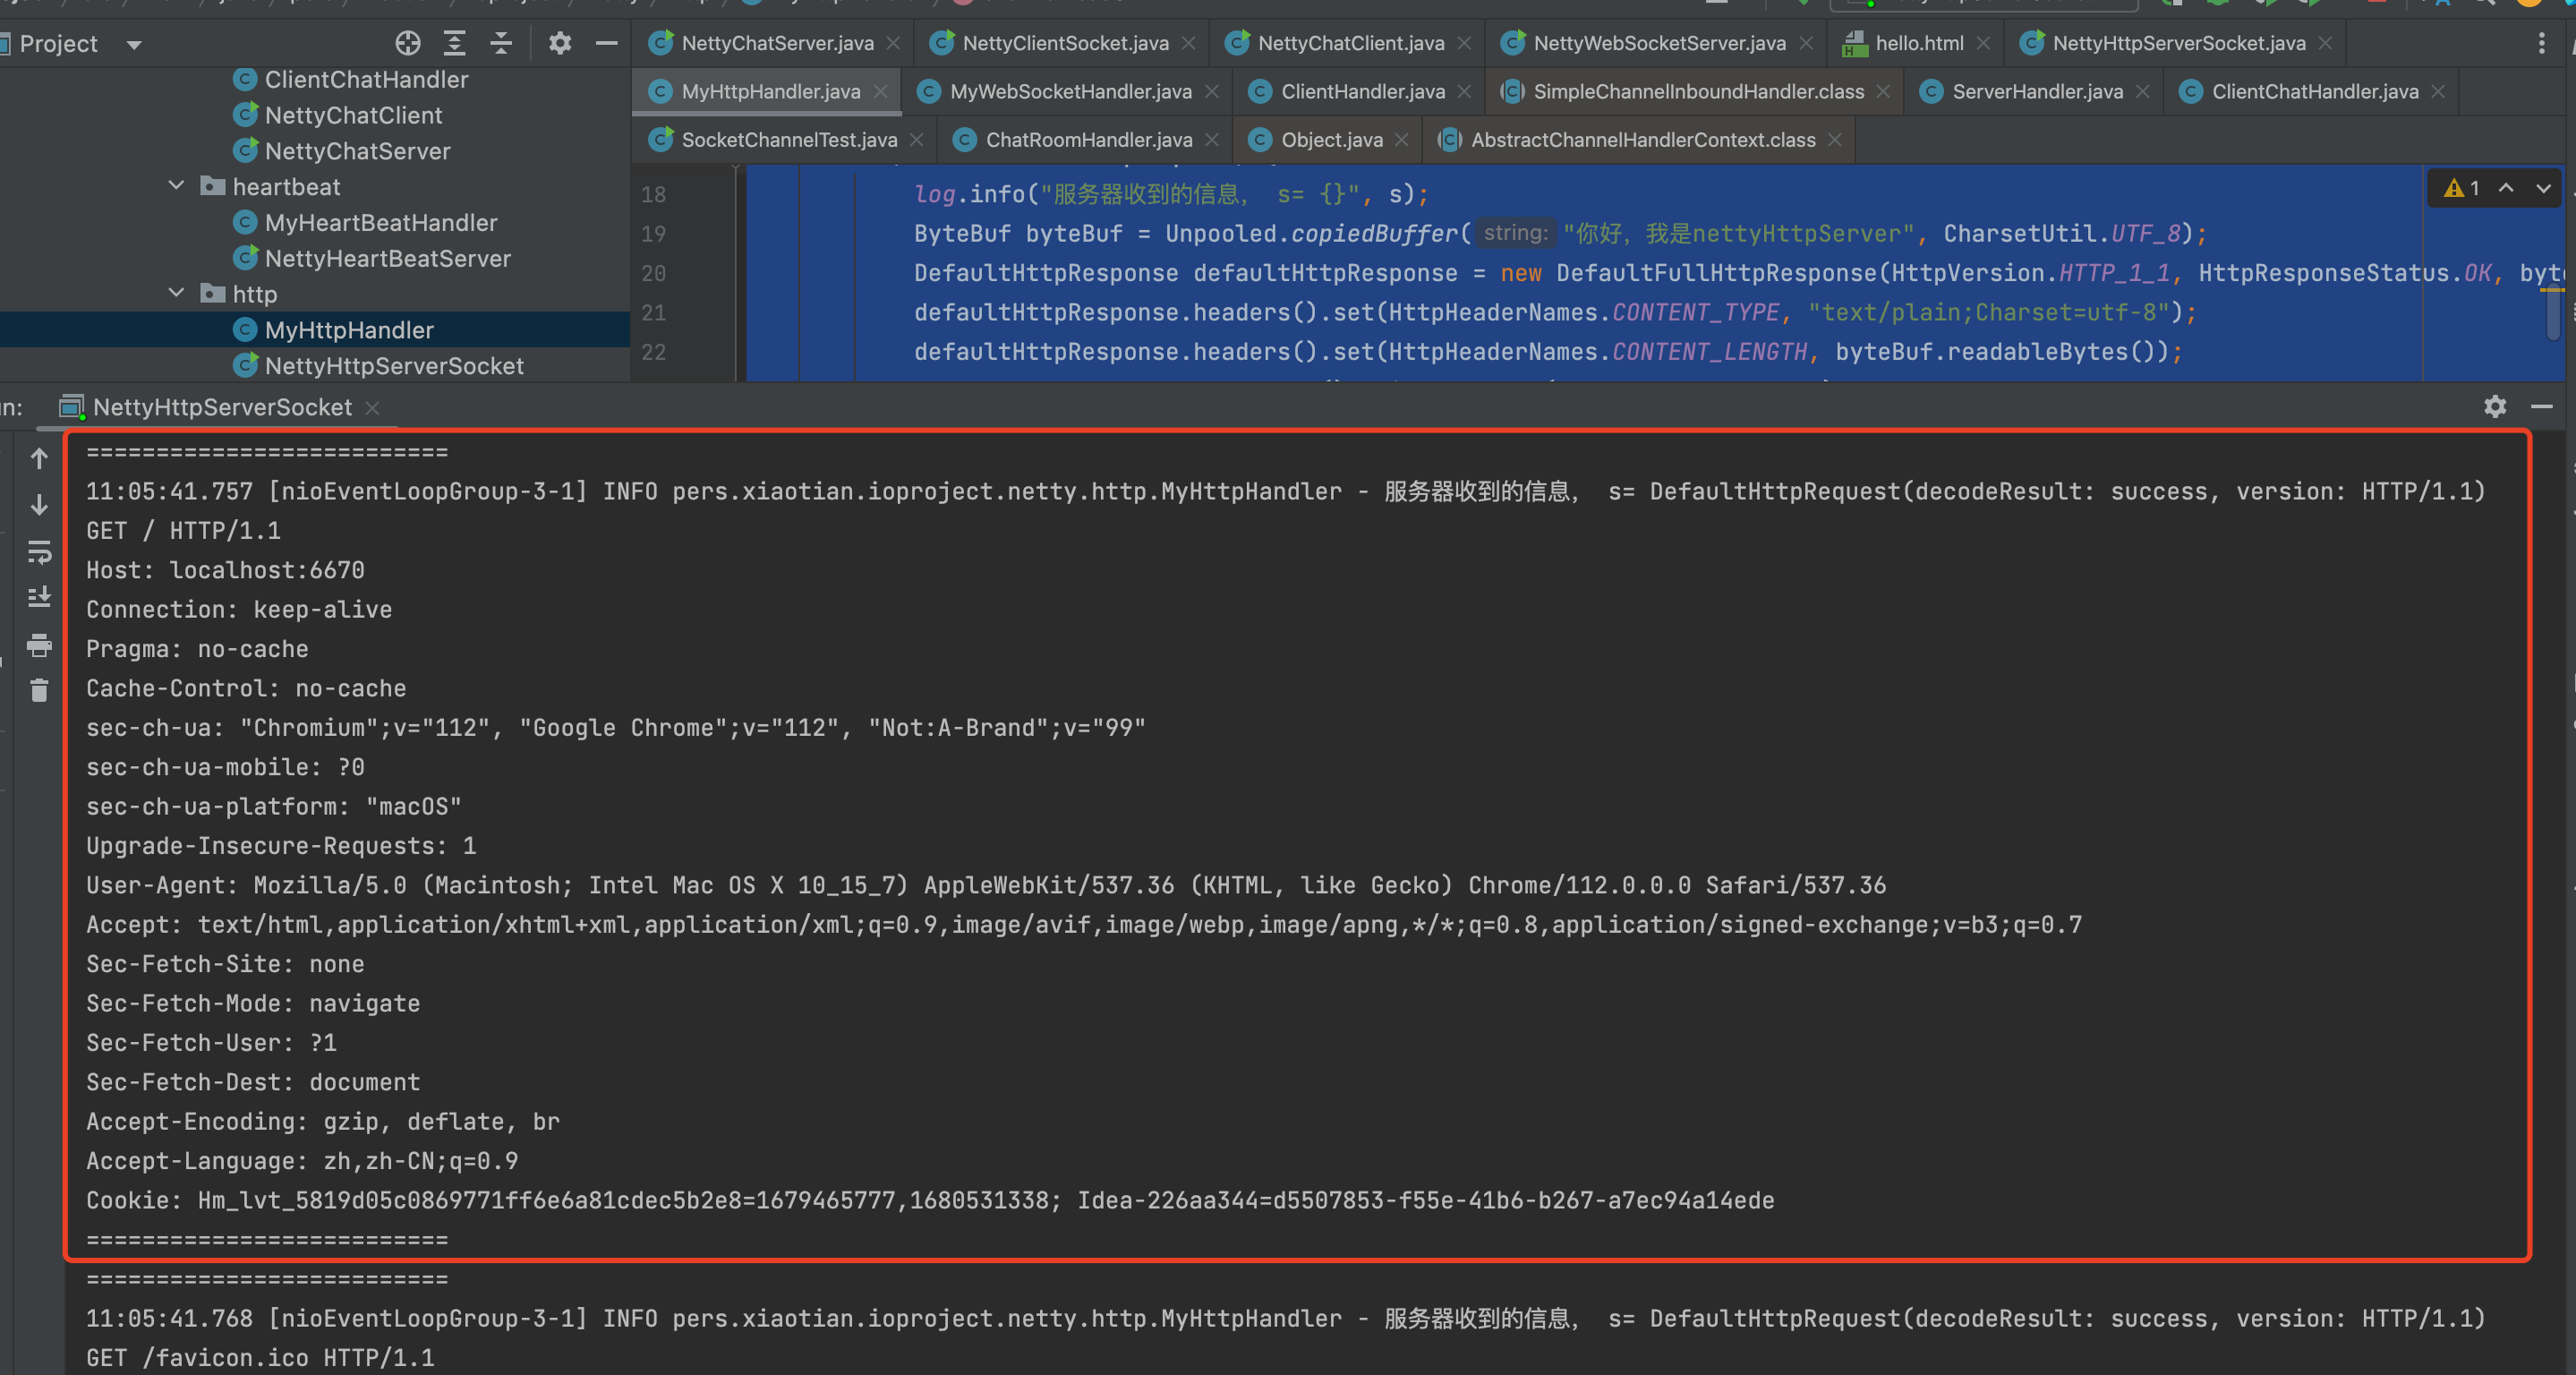Select NettyHttpServerSocket in project tree

tap(393, 366)
